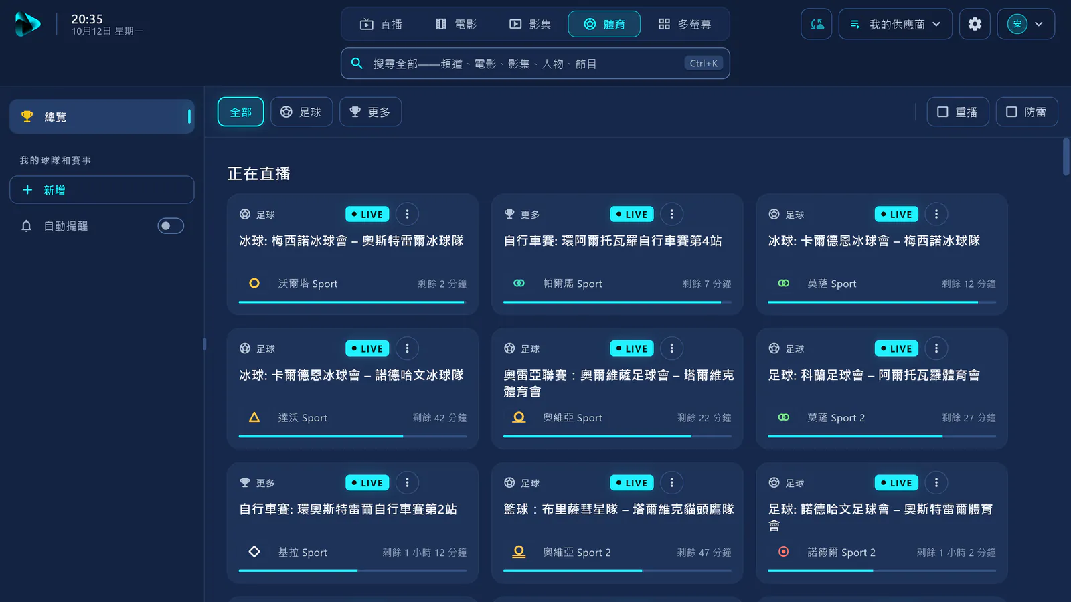
Task: Focus the 搜尋全部 search field
Action: [535, 64]
